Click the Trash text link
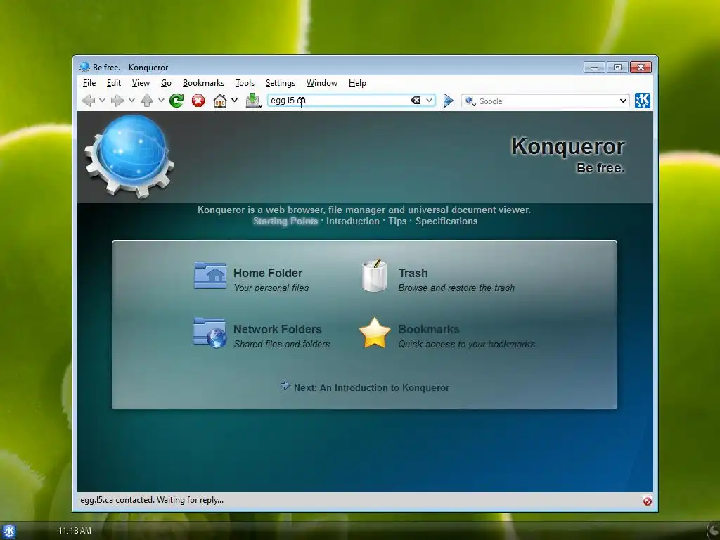Image resolution: width=720 pixels, height=540 pixels. 413,273
